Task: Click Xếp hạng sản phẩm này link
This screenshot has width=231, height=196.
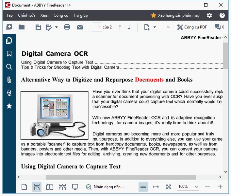Action: (x=175, y=15)
